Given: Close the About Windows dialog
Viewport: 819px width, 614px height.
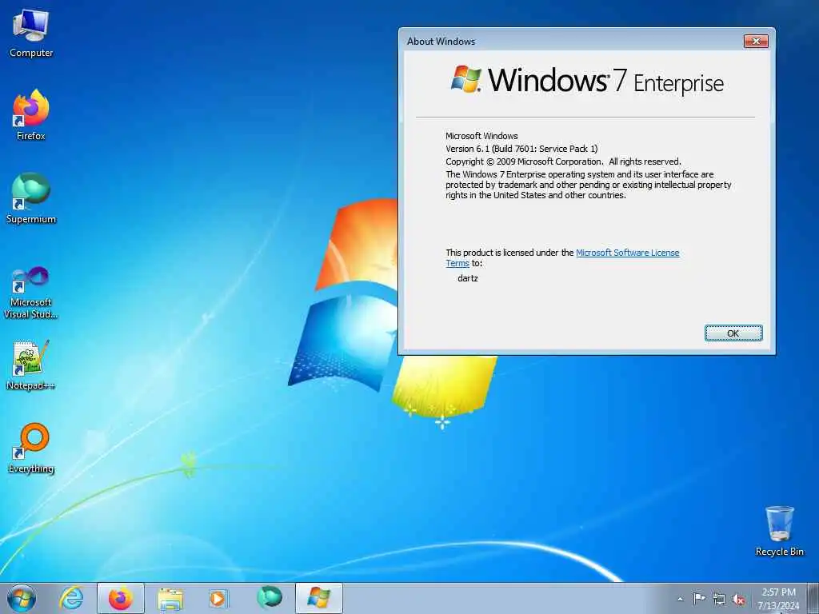Looking at the screenshot, I should coord(756,41).
